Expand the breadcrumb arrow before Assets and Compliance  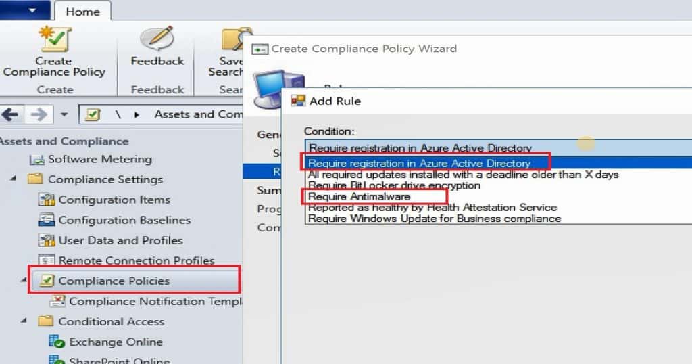[137, 115]
